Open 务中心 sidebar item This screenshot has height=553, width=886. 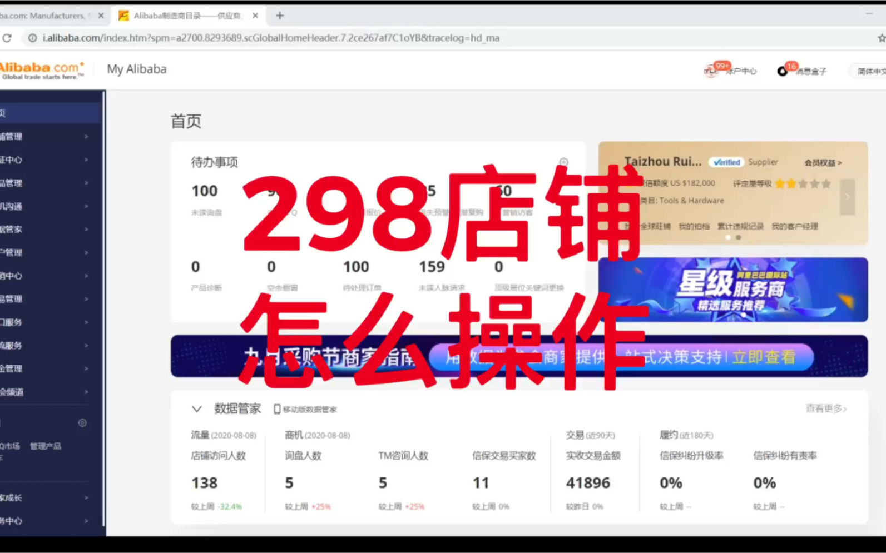pyautogui.click(x=51, y=521)
